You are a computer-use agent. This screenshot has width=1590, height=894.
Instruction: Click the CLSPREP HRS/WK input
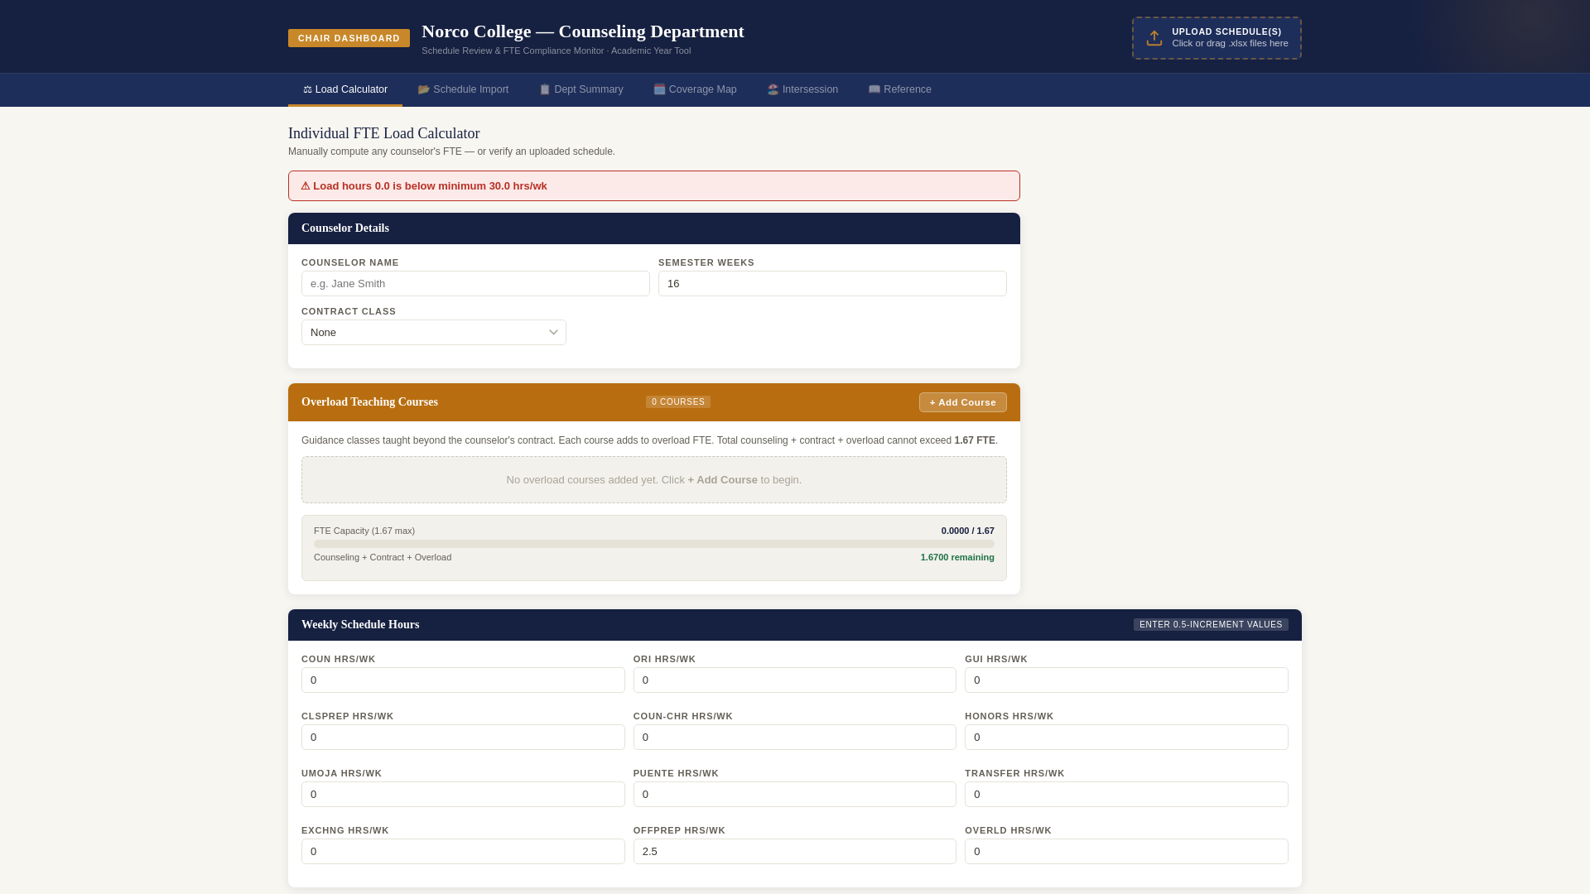[x=463, y=738]
